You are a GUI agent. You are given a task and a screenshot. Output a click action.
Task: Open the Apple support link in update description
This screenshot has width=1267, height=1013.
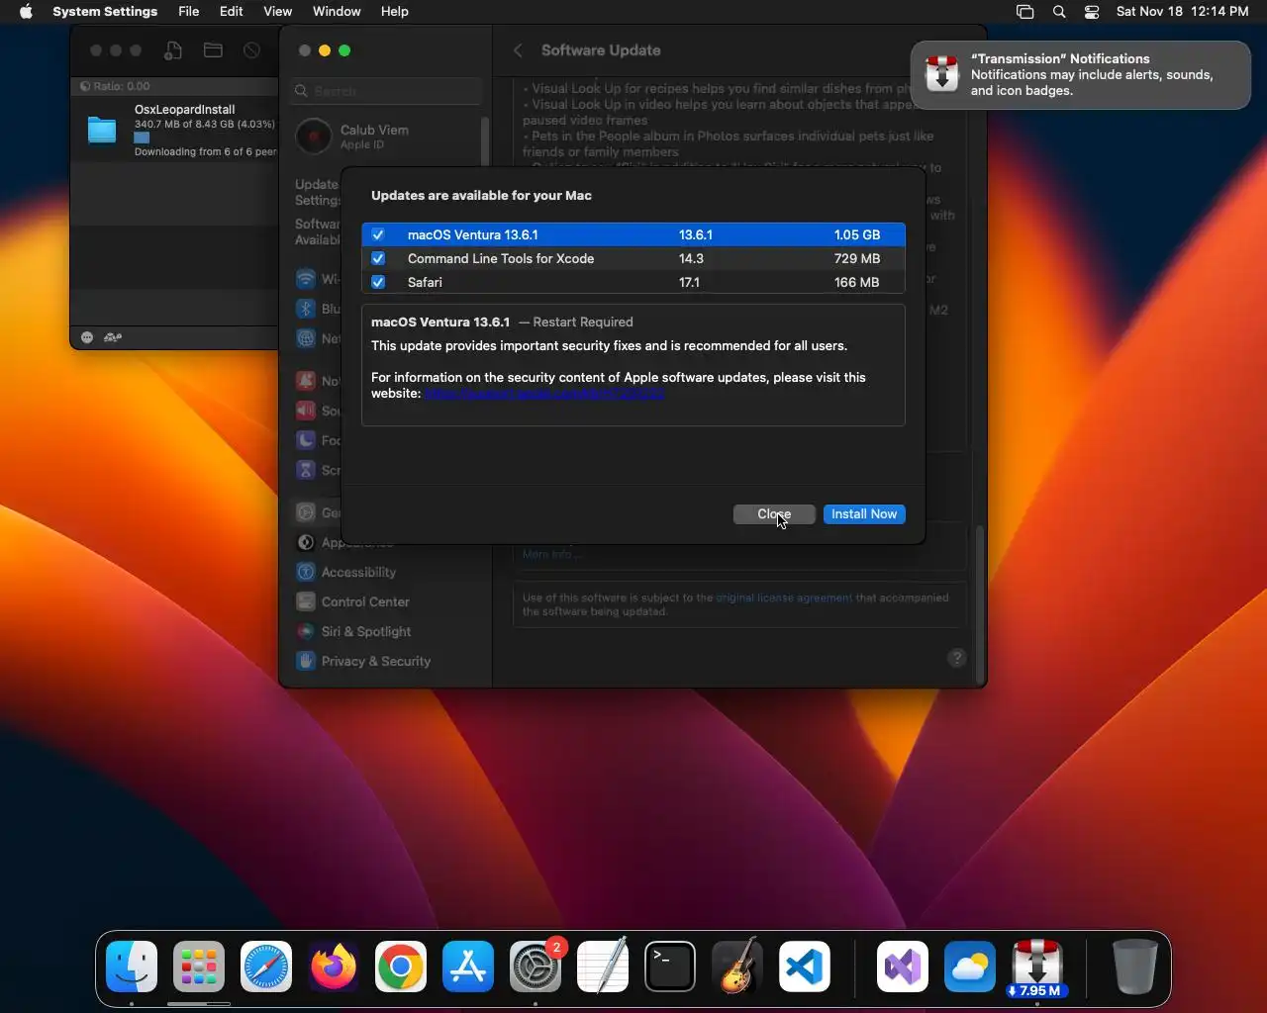point(544,393)
